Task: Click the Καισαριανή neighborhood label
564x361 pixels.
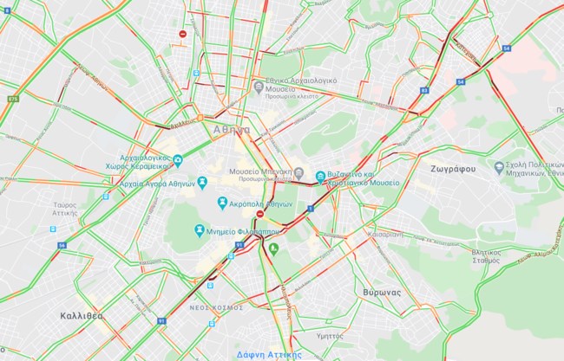Action: [x=385, y=235]
